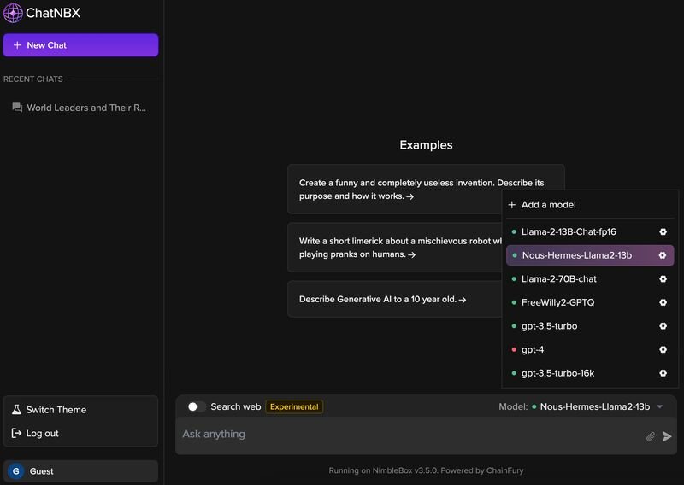
Task: Log out of the account
Action: pos(42,434)
